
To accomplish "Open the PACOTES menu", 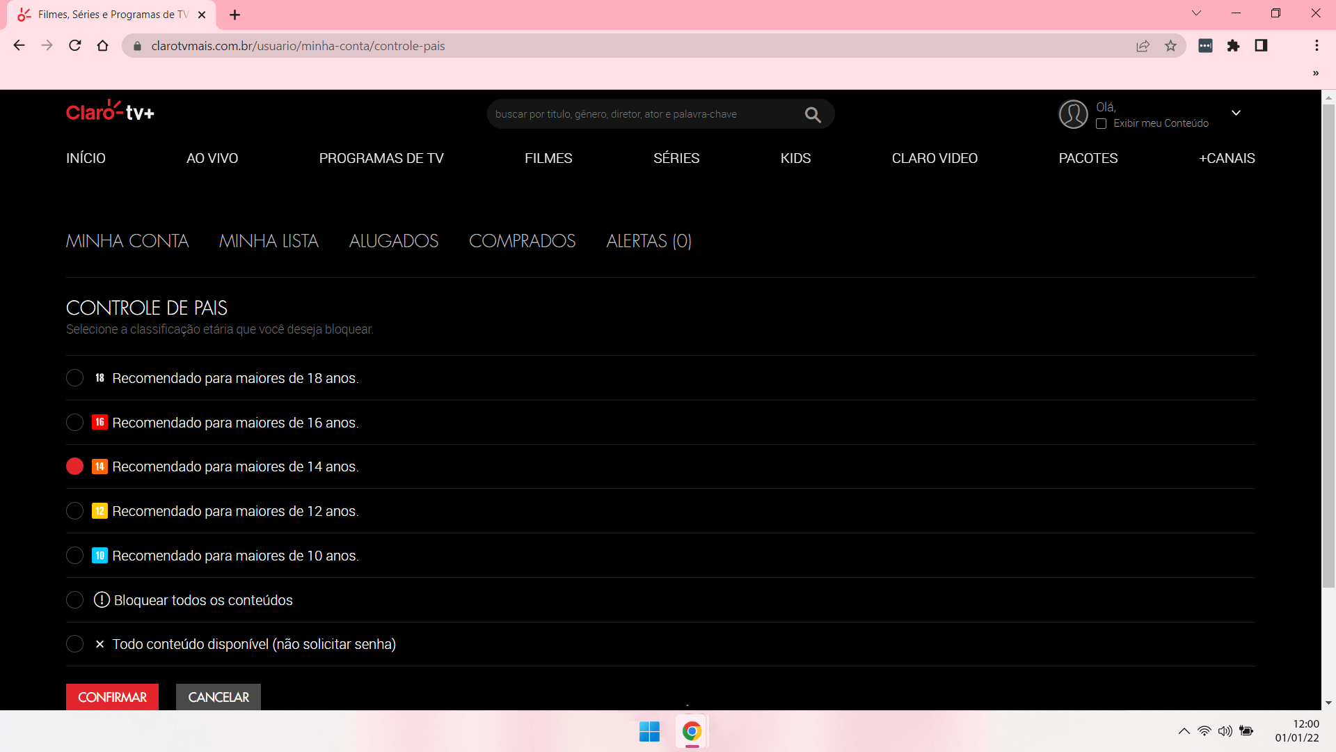I will tap(1088, 158).
